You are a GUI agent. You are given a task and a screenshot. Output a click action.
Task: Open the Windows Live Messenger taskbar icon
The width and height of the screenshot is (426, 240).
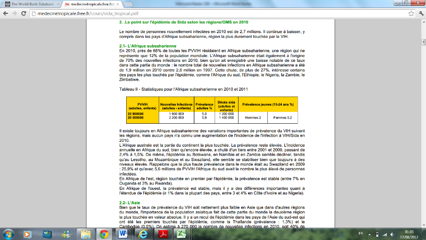[x=66, y=234]
